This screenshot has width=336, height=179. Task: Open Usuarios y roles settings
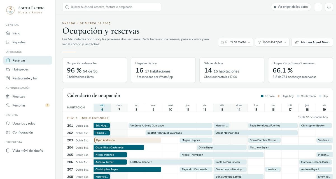(28, 124)
